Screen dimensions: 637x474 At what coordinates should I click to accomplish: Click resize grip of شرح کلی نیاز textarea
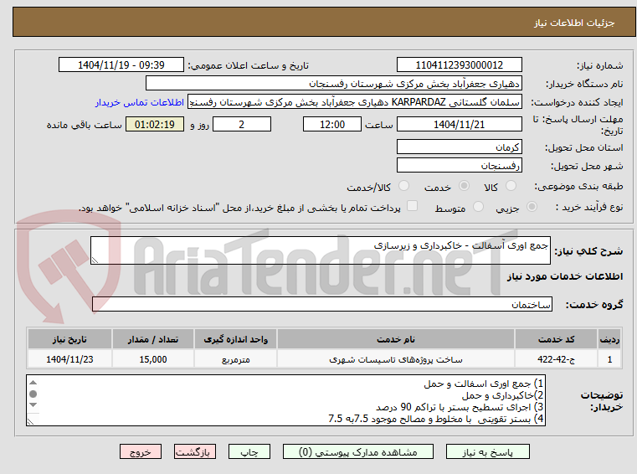pos(95,260)
